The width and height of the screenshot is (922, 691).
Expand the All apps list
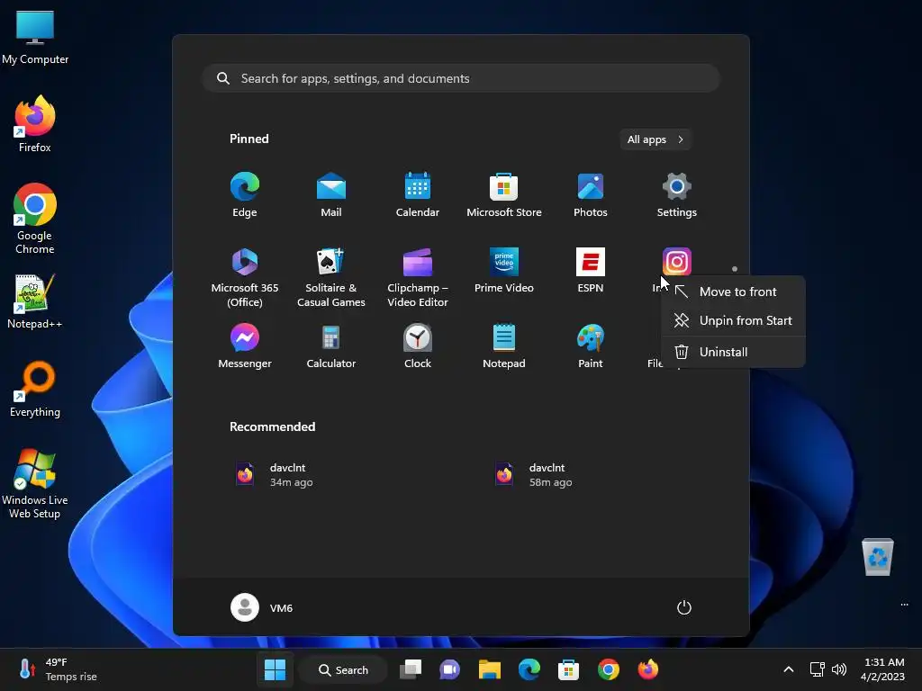pos(655,139)
